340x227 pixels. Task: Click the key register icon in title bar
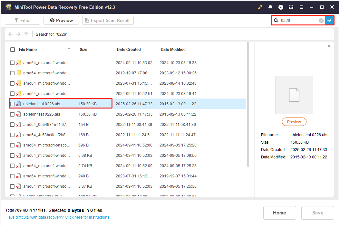pyautogui.click(x=260, y=7)
